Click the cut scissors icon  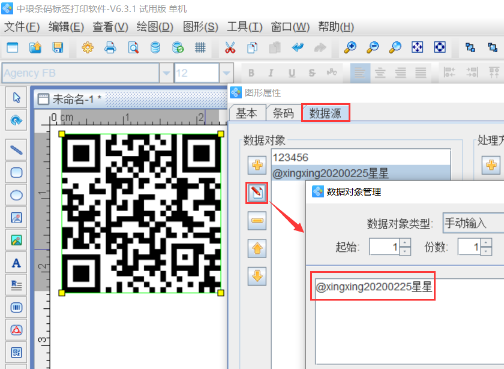point(230,47)
